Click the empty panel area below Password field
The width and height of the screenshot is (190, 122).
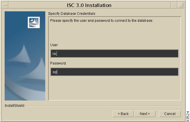pyautogui.click(x=115, y=88)
